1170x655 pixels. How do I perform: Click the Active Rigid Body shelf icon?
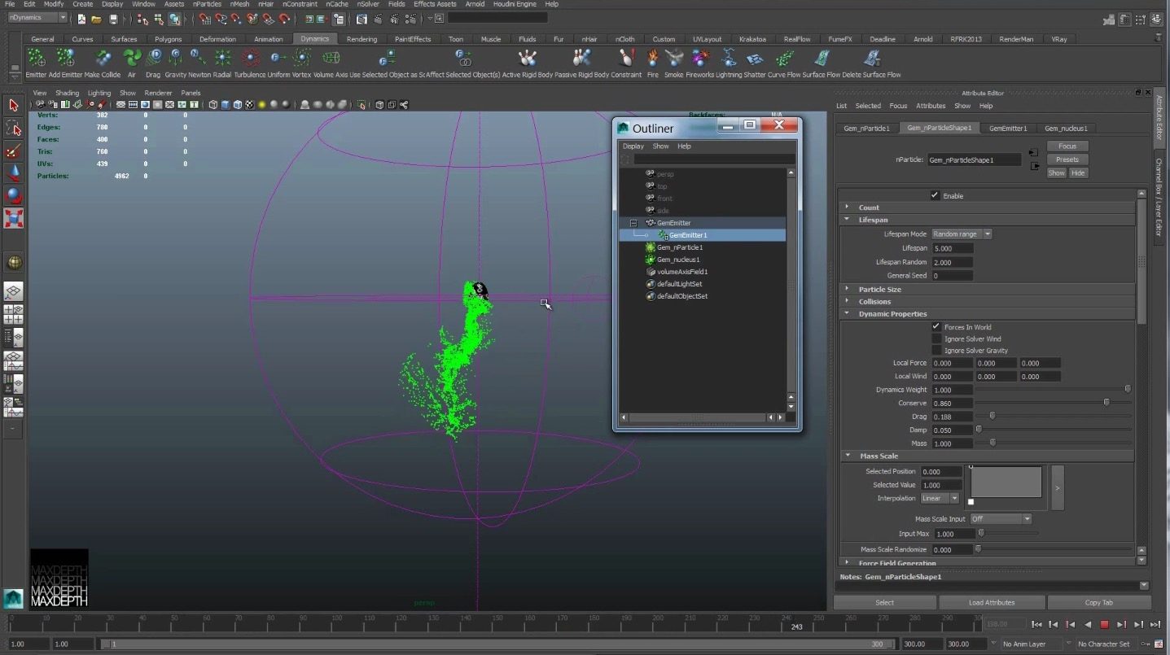528,58
